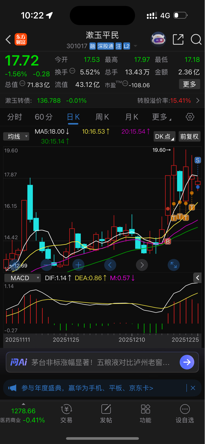Zoom out chart with minus button
Image resolution: width=205 pixels, height=444 pixels.
coord(47,265)
